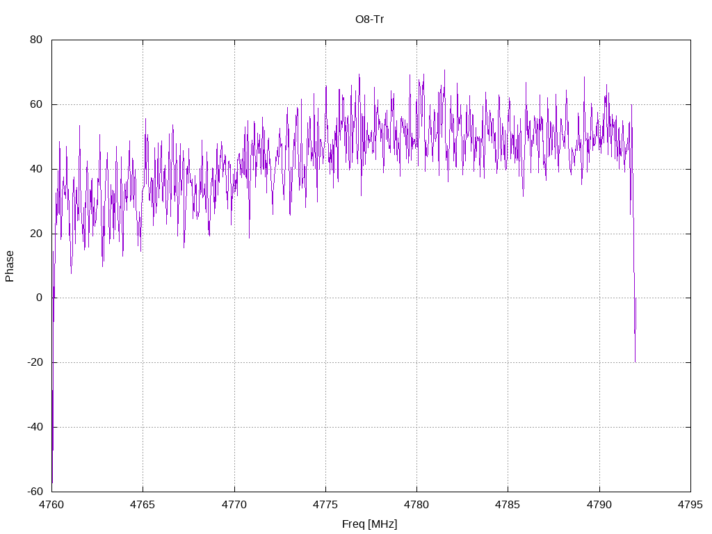
Task: Click the y-axis tick label 0
Action: tap(39, 298)
